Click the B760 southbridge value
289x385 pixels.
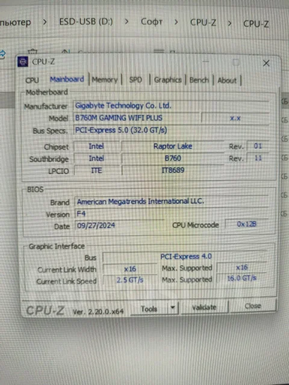pos(173,158)
